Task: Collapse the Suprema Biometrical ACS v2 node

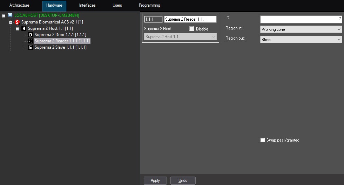Action: 11,22
